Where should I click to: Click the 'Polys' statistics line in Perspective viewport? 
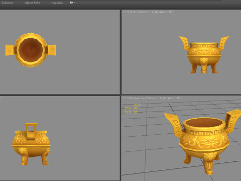[x=131, y=108]
